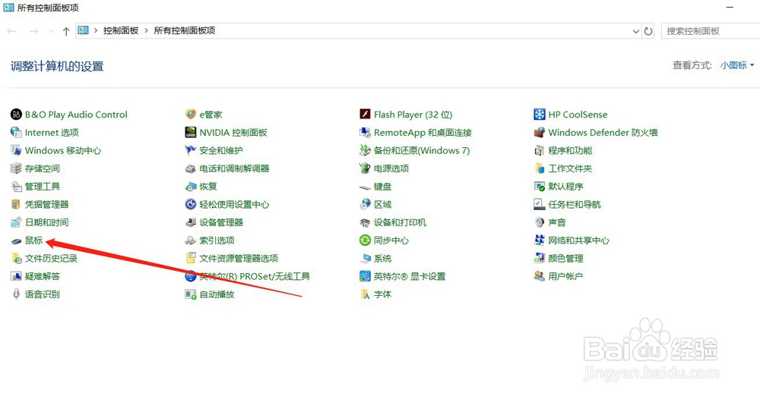Click the 声音 speaker icon

coord(540,222)
